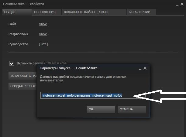
Task: Close the Counter-Strike свойства window
Action: pos(182,4)
